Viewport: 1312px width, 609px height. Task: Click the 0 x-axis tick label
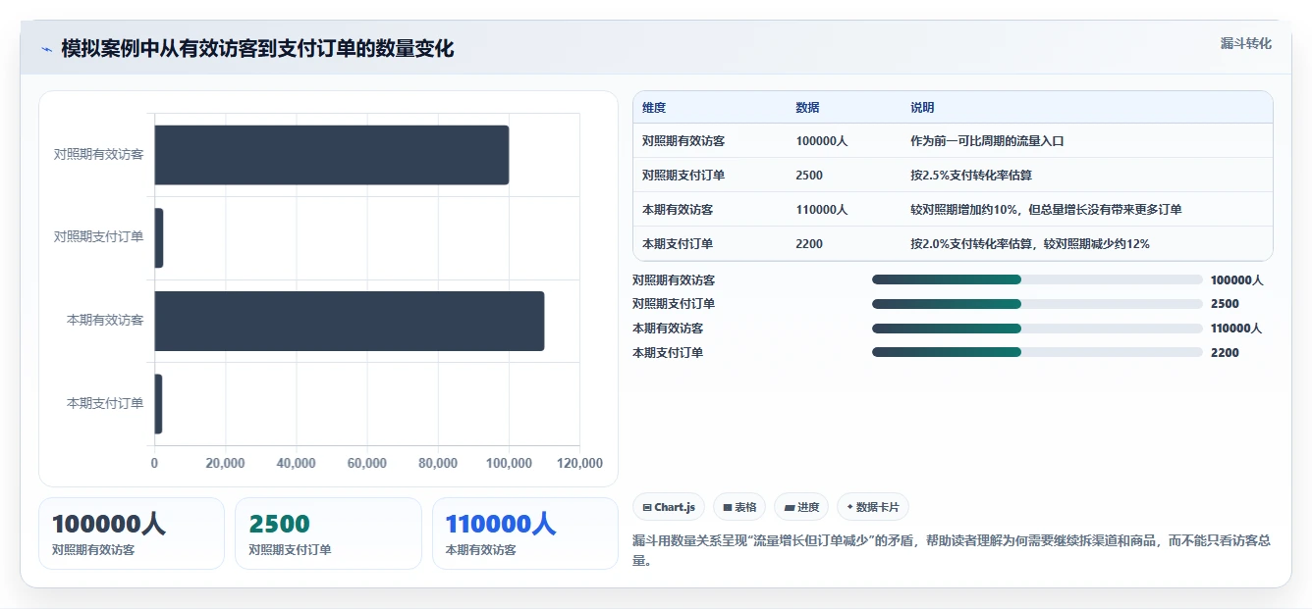pos(154,464)
